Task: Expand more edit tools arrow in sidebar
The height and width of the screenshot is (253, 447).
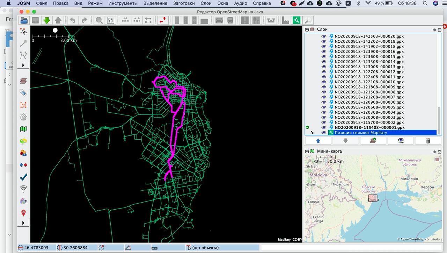Action: [x=23, y=65]
